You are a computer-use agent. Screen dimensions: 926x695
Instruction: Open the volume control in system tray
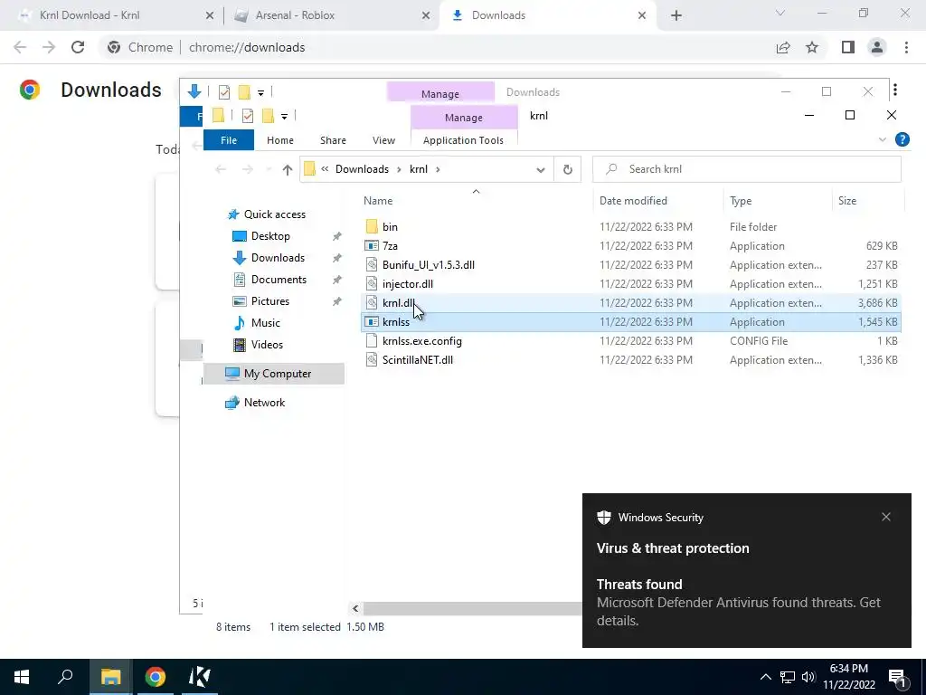pos(808,677)
